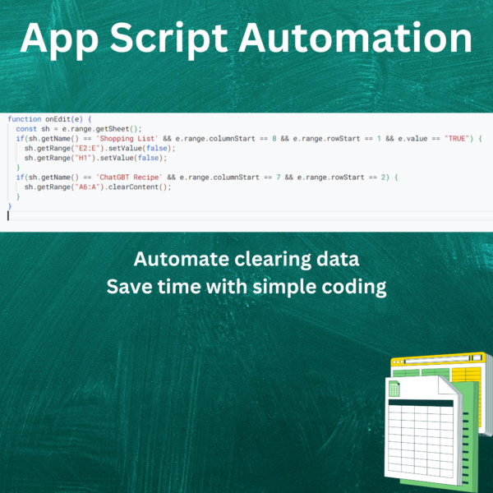The width and height of the screenshot is (493, 493).
Task: Click "e.range.rowStart" on the ChatGBT Recipe line
Action: (x=331, y=177)
